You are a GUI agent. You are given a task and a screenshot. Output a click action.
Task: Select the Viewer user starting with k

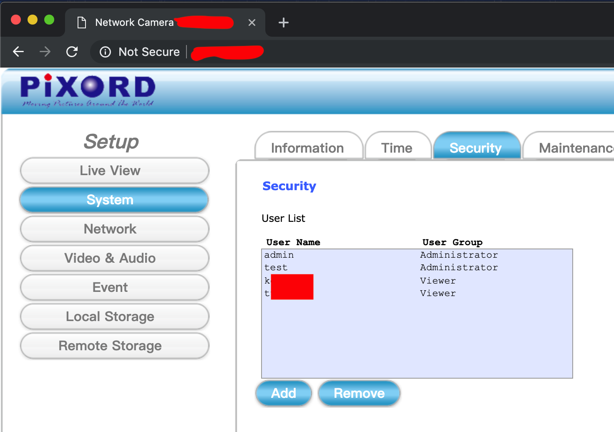coord(417,281)
